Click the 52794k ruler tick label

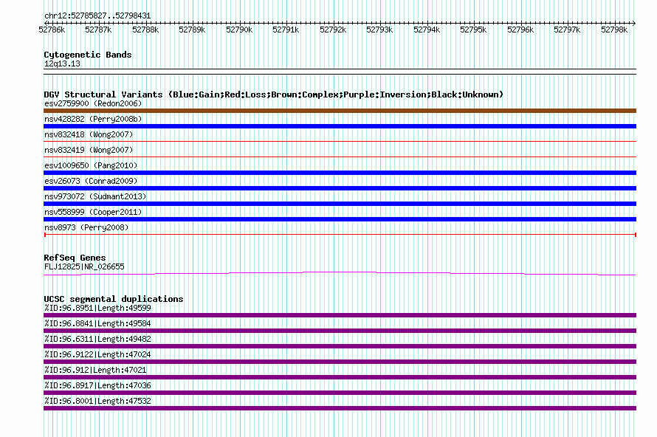(x=427, y=30)
